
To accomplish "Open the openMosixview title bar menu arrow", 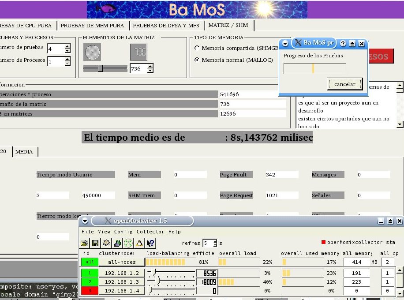I will coord(85,221).
